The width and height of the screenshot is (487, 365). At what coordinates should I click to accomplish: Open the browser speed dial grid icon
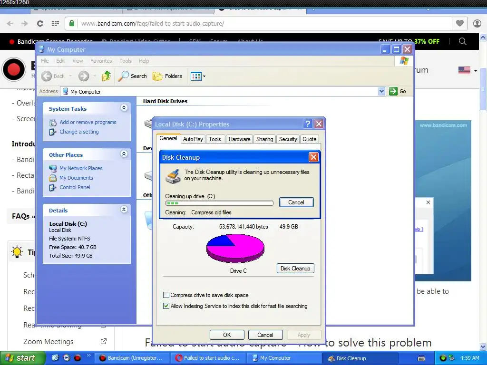coord(56,23)
